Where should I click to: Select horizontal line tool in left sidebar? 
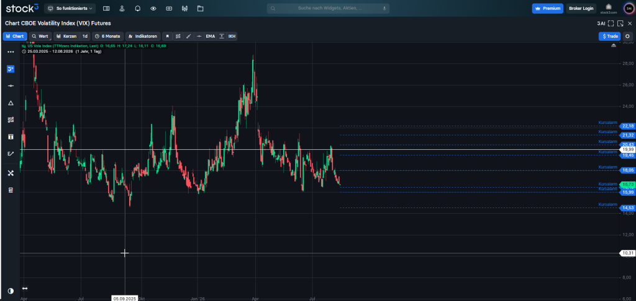(x=11, y=85)
